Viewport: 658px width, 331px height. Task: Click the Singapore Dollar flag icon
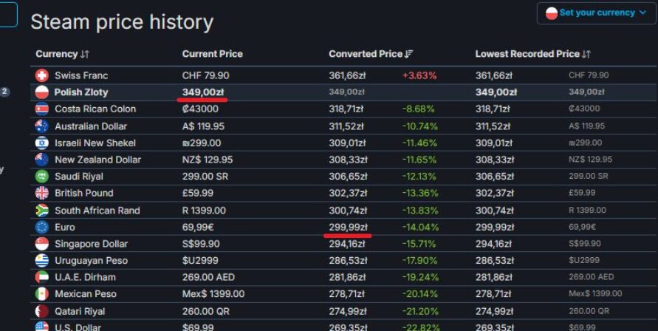point(42,244)
